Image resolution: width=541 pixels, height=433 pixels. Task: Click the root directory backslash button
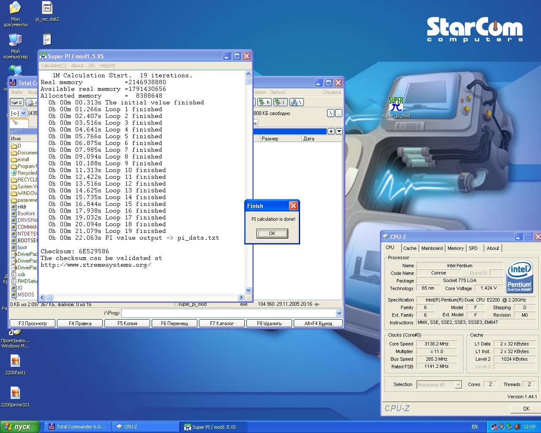[331, 113]
